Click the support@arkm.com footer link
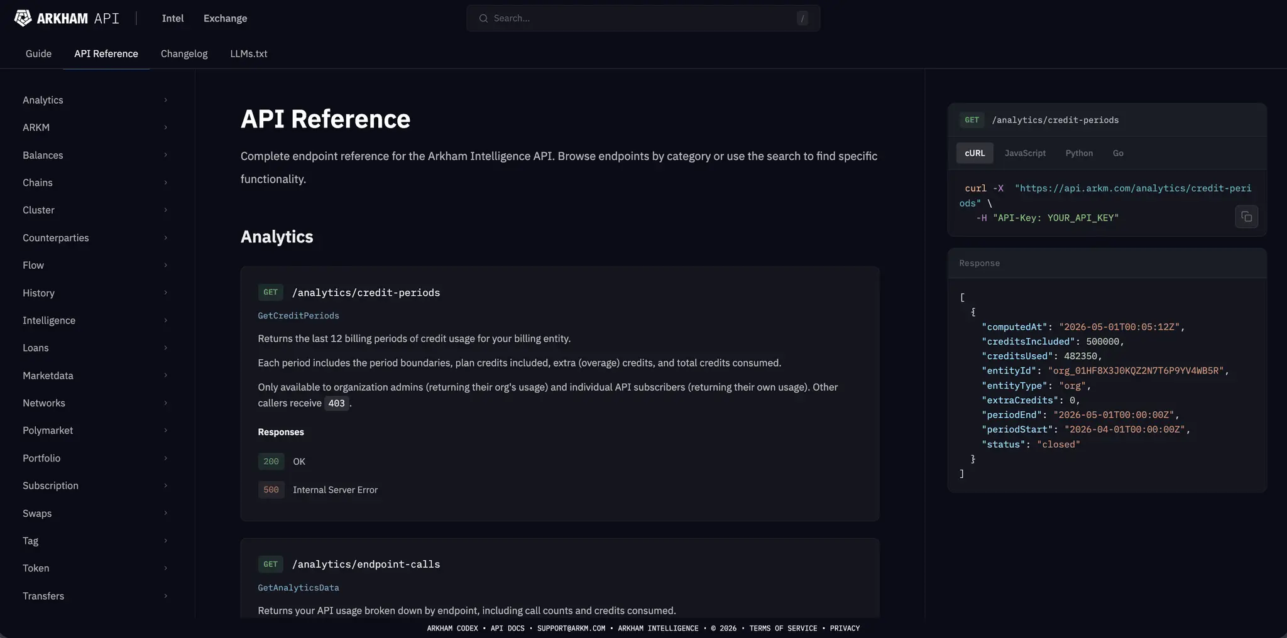Image resolution: width=1287 pixels, height=638 pixels. [x=571, y=628]
